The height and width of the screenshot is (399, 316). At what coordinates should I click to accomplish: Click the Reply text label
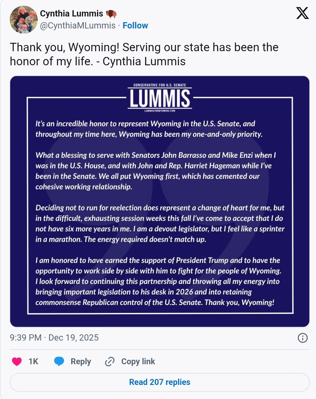tap(81, 362)
